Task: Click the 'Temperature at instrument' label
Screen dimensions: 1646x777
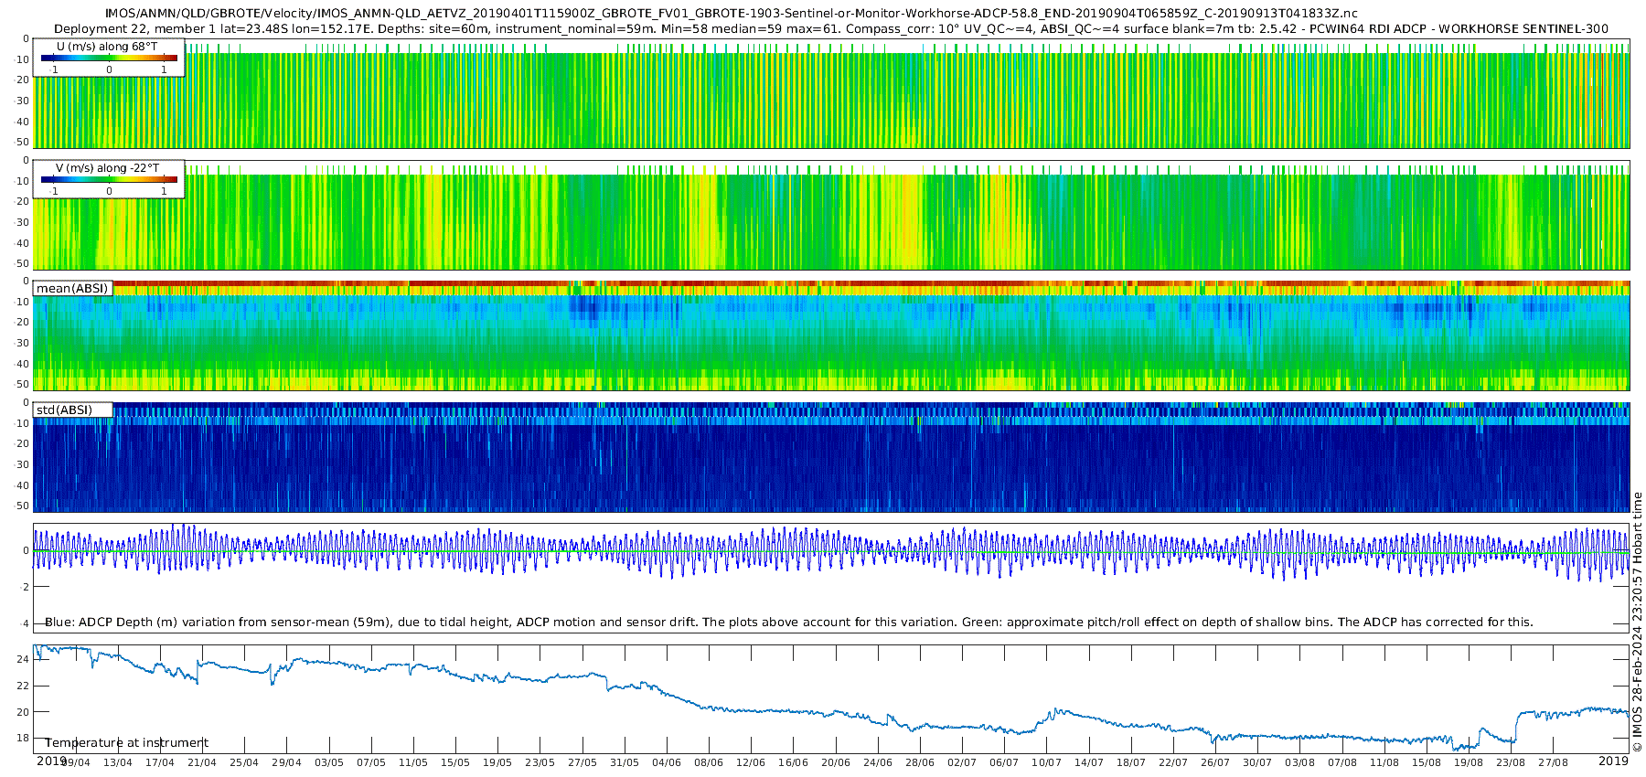Action: (127, 743)
